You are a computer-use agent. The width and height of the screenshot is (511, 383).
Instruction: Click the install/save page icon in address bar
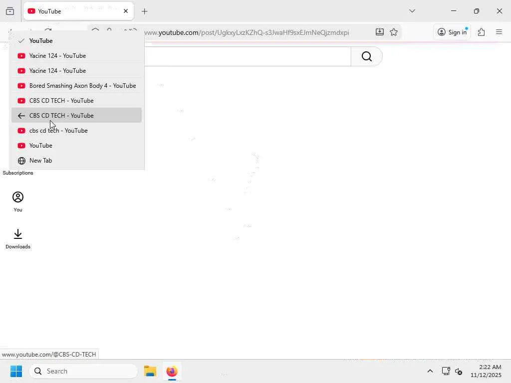point(379,32)
